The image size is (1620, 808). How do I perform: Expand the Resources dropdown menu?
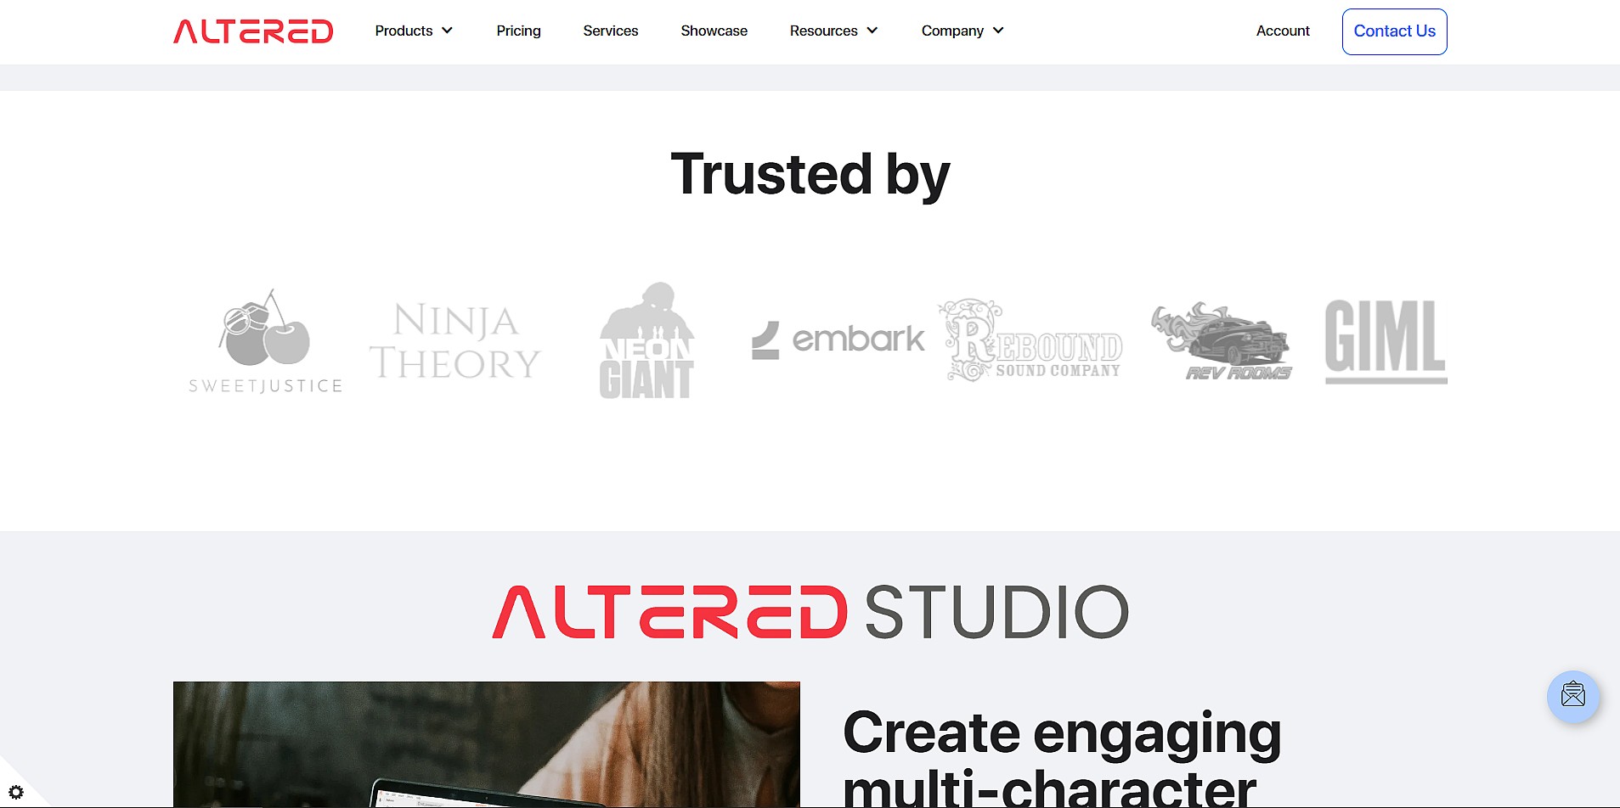833,31
